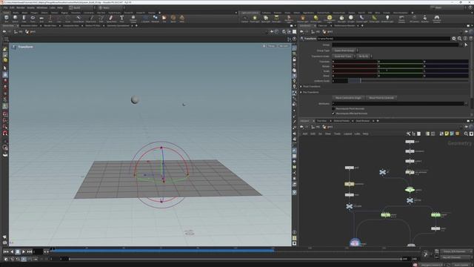Image resolution: width=474 pixels, height=267 pixels.
Task: Click the network editor wrench tool icon
Action: coord(408,133)
